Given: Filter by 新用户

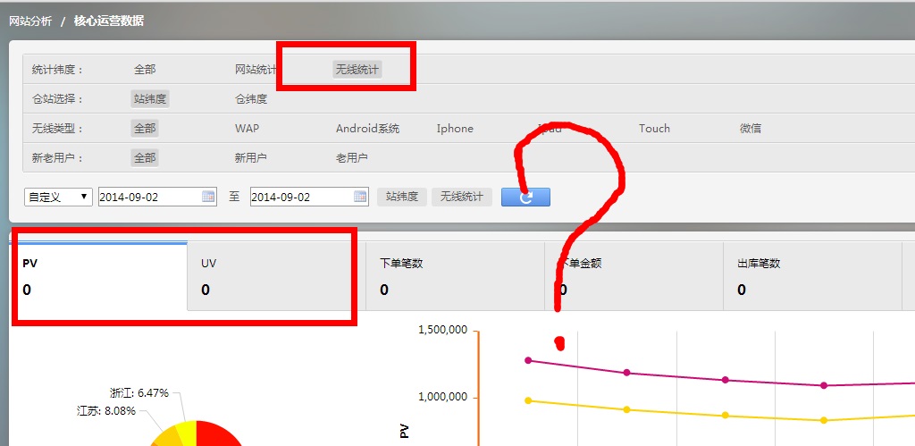Looking at the screenshot, I should tap(251, 157).
